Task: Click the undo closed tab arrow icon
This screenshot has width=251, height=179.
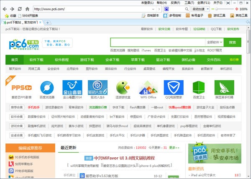Action: pos(248,22)
